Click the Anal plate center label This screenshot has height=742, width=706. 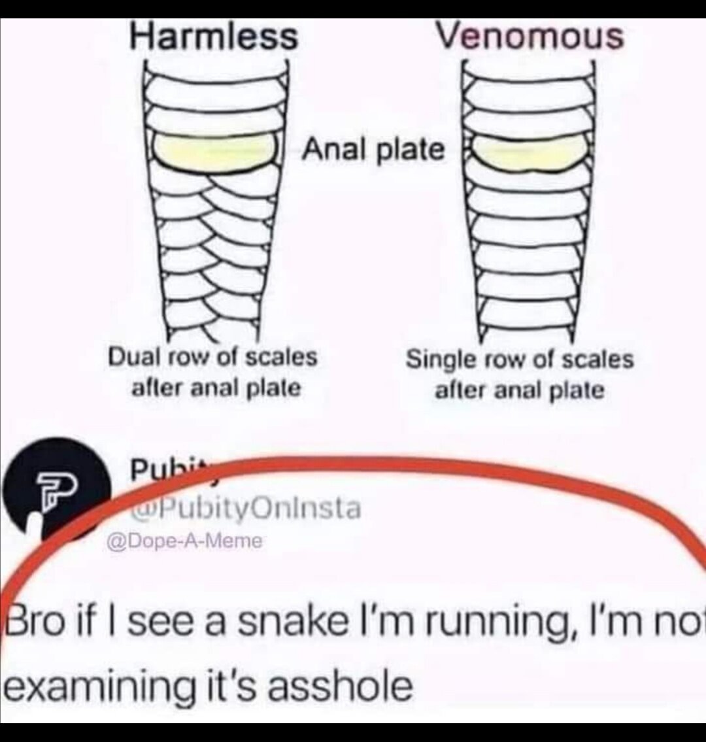(374, 150)
